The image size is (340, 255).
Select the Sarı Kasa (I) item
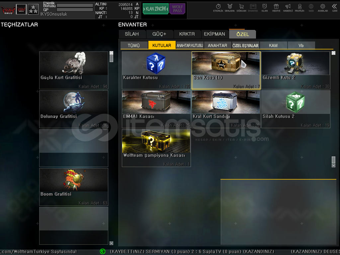226,70
